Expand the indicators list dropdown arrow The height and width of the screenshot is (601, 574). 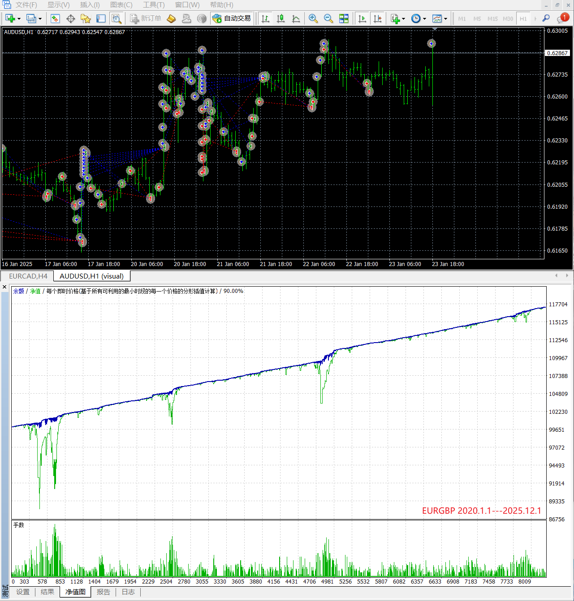(x=403, y=19)
